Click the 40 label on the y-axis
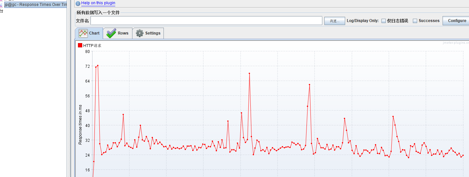Image resolution: width=469 pixels, height=177 pixels. point(88,125)
